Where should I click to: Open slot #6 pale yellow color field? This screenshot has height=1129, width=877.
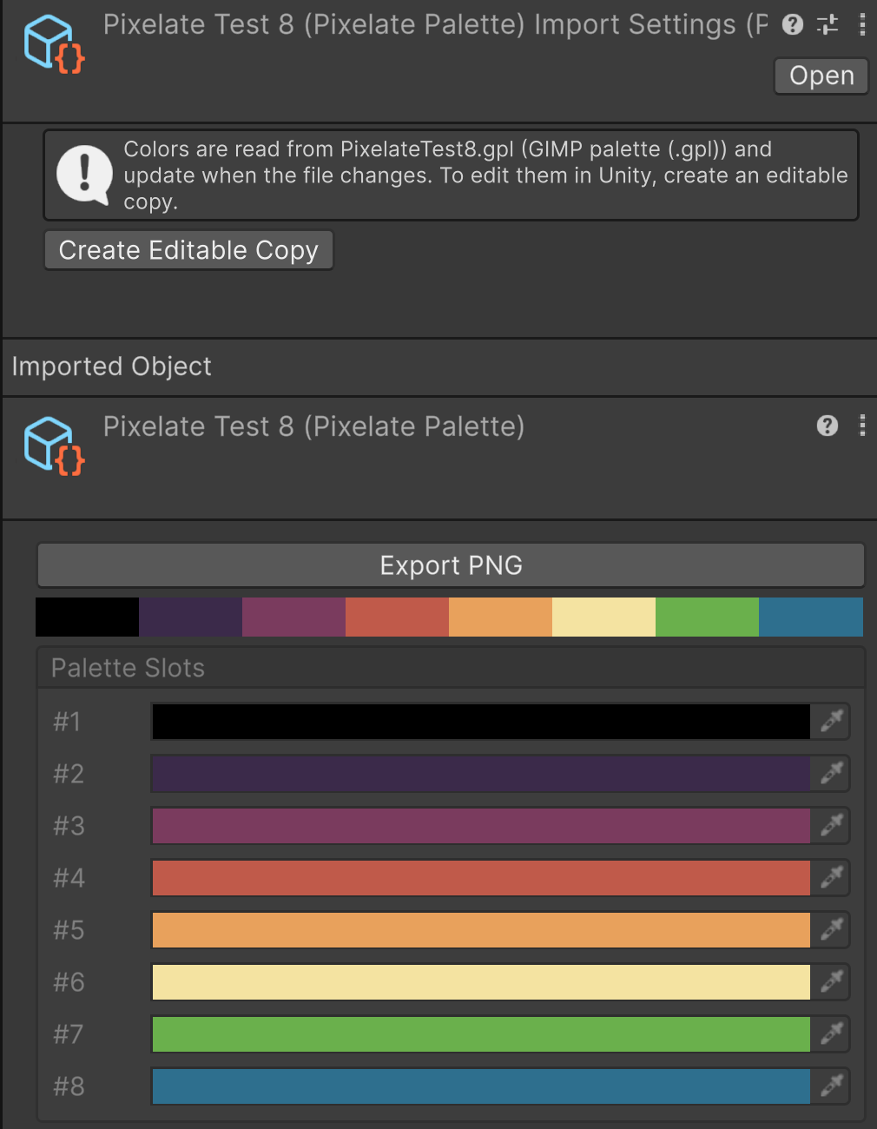[481, 982]
